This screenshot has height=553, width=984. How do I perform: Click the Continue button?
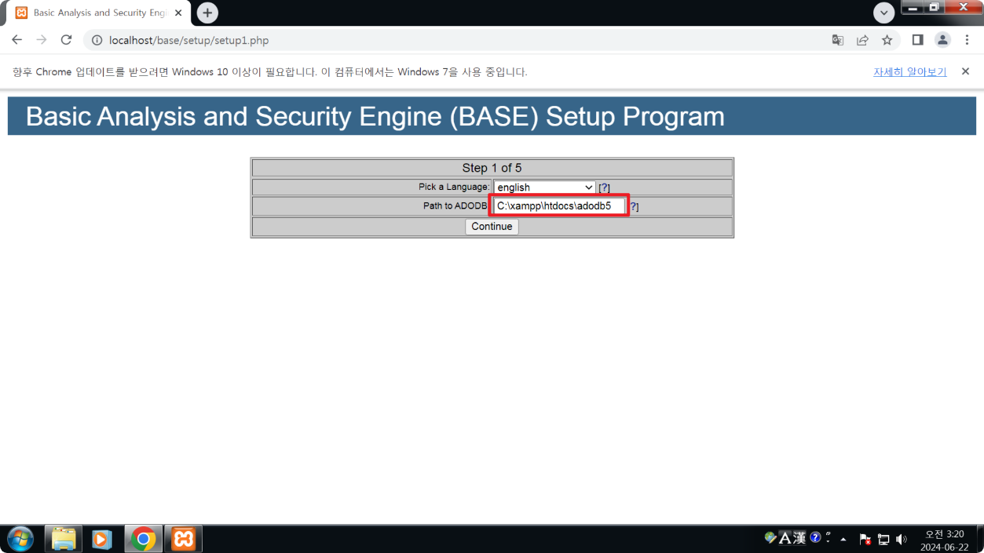coord(492,227)
